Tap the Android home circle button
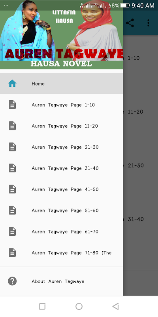 pos(79,306)
